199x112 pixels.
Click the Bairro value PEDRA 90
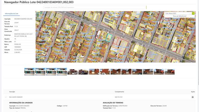click(17, 44)
